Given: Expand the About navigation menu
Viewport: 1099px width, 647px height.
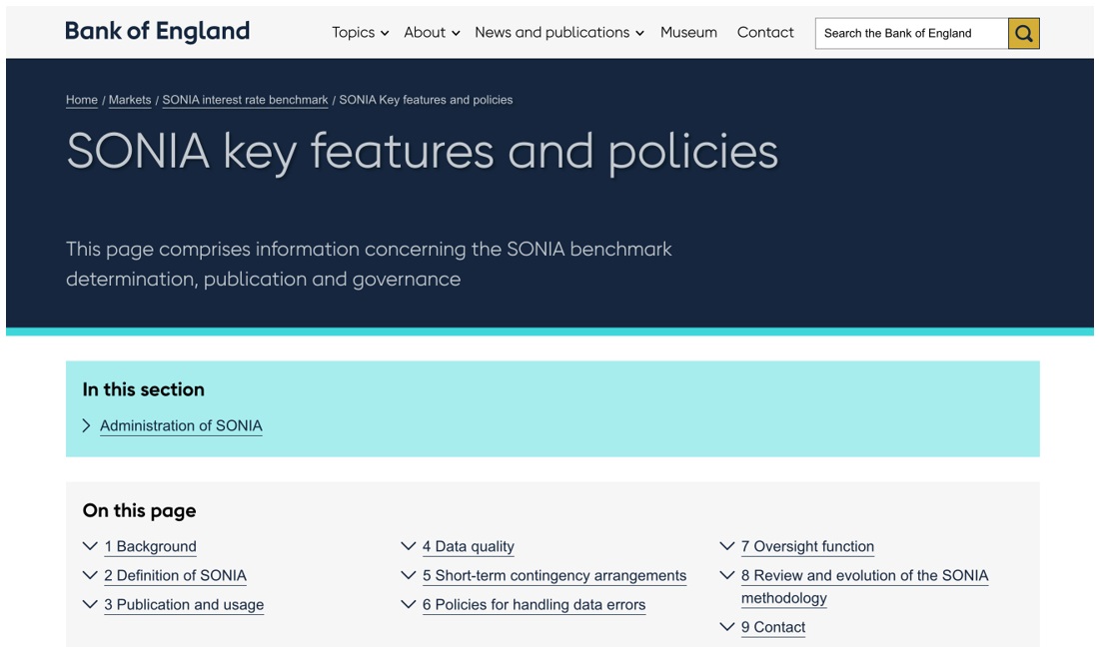Looking at the screenshot, I should pyautogui.click(x=432, y=33).
